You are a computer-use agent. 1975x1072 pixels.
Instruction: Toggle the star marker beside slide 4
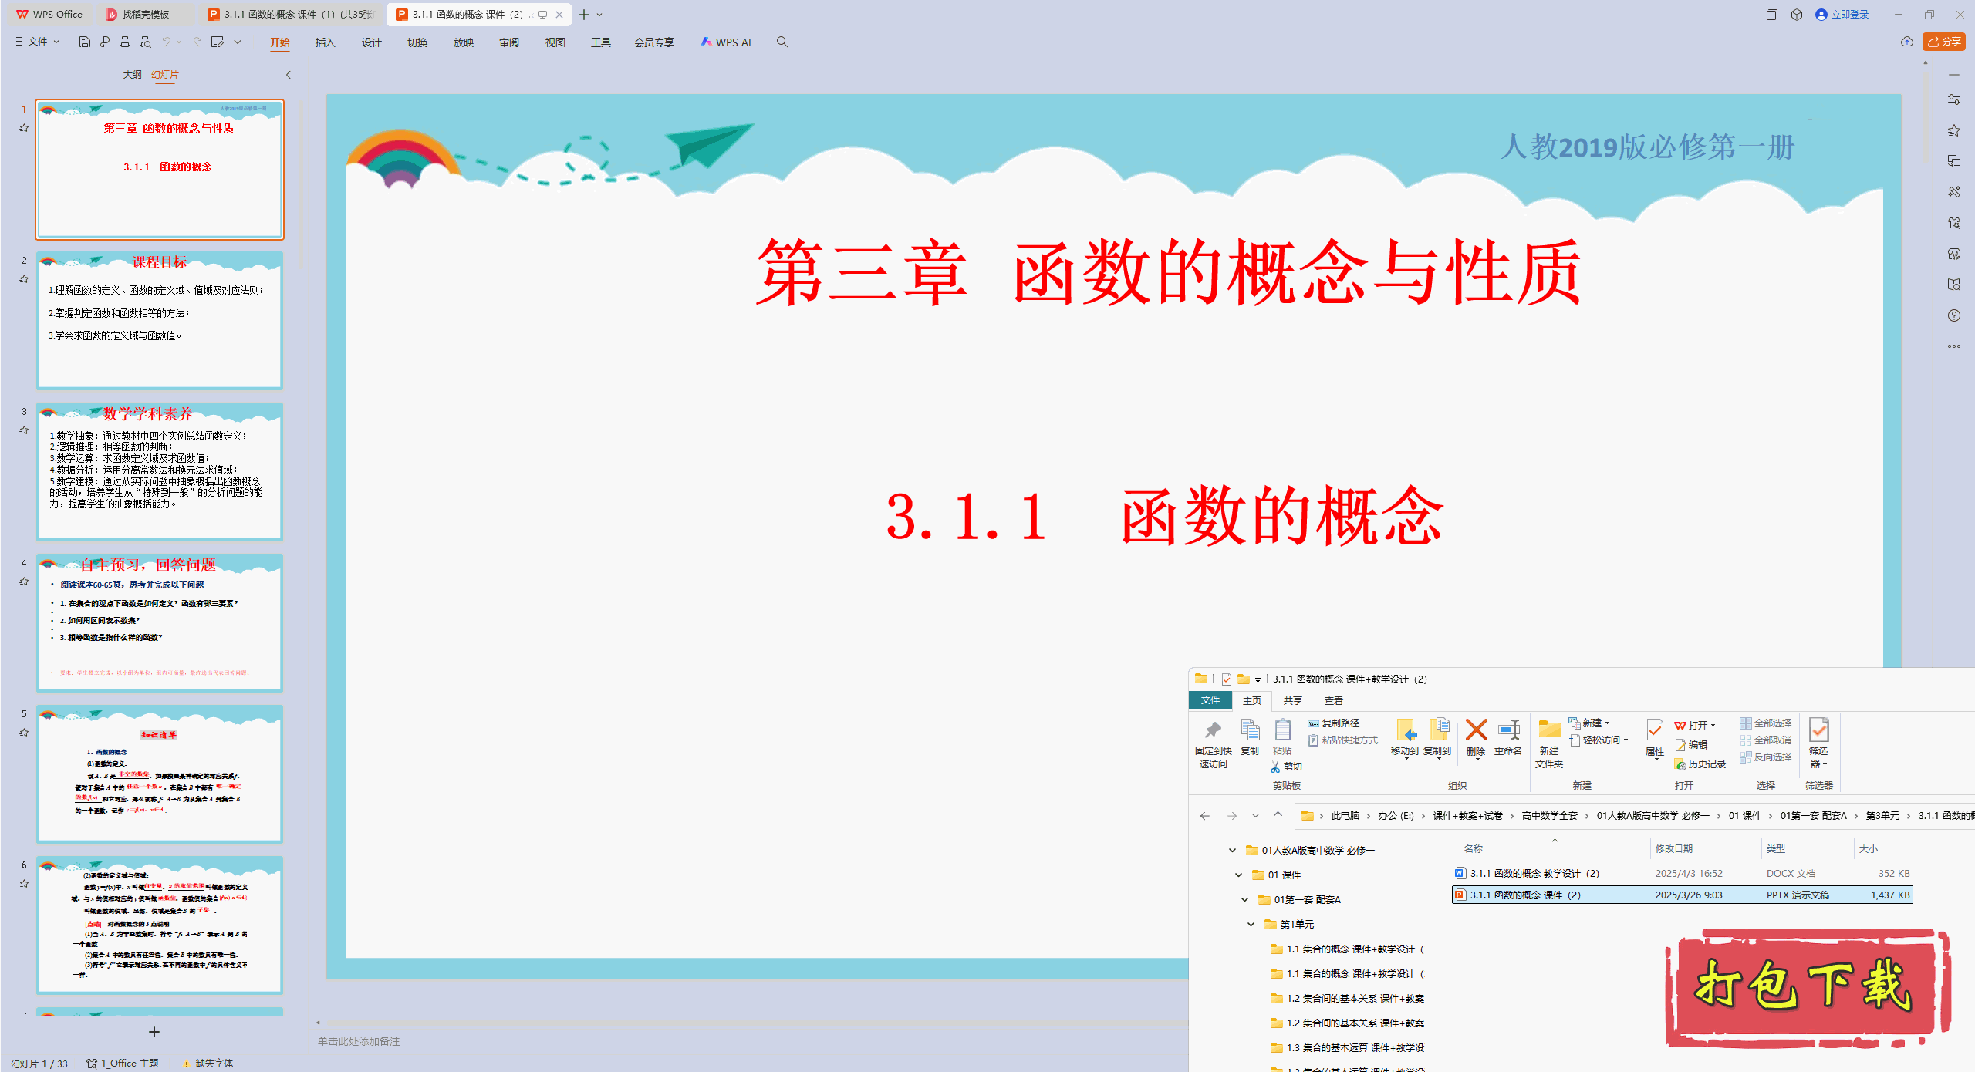click(24, 582)
